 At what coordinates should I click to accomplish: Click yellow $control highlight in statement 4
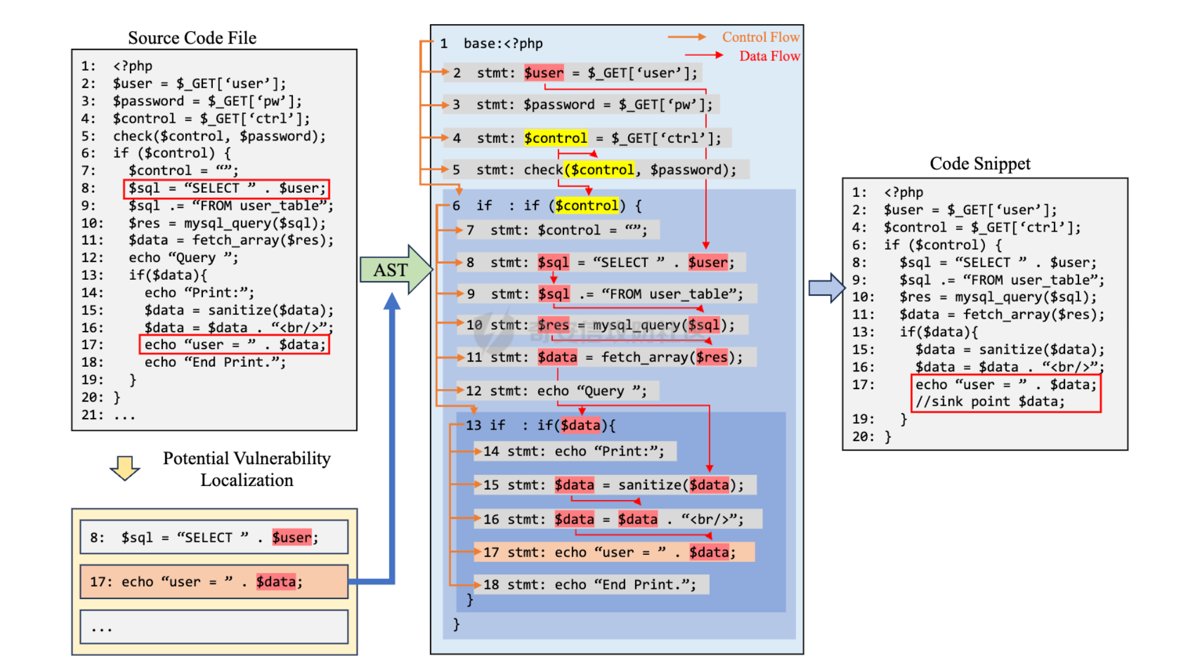pyautogui.click(x=555, y=138)
